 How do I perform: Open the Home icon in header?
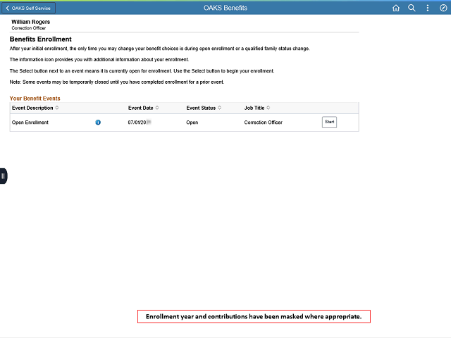[x=396, y=8]
